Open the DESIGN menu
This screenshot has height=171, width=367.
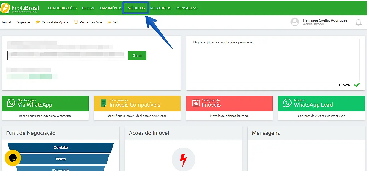pyautogui.click(x=88, y=8)
